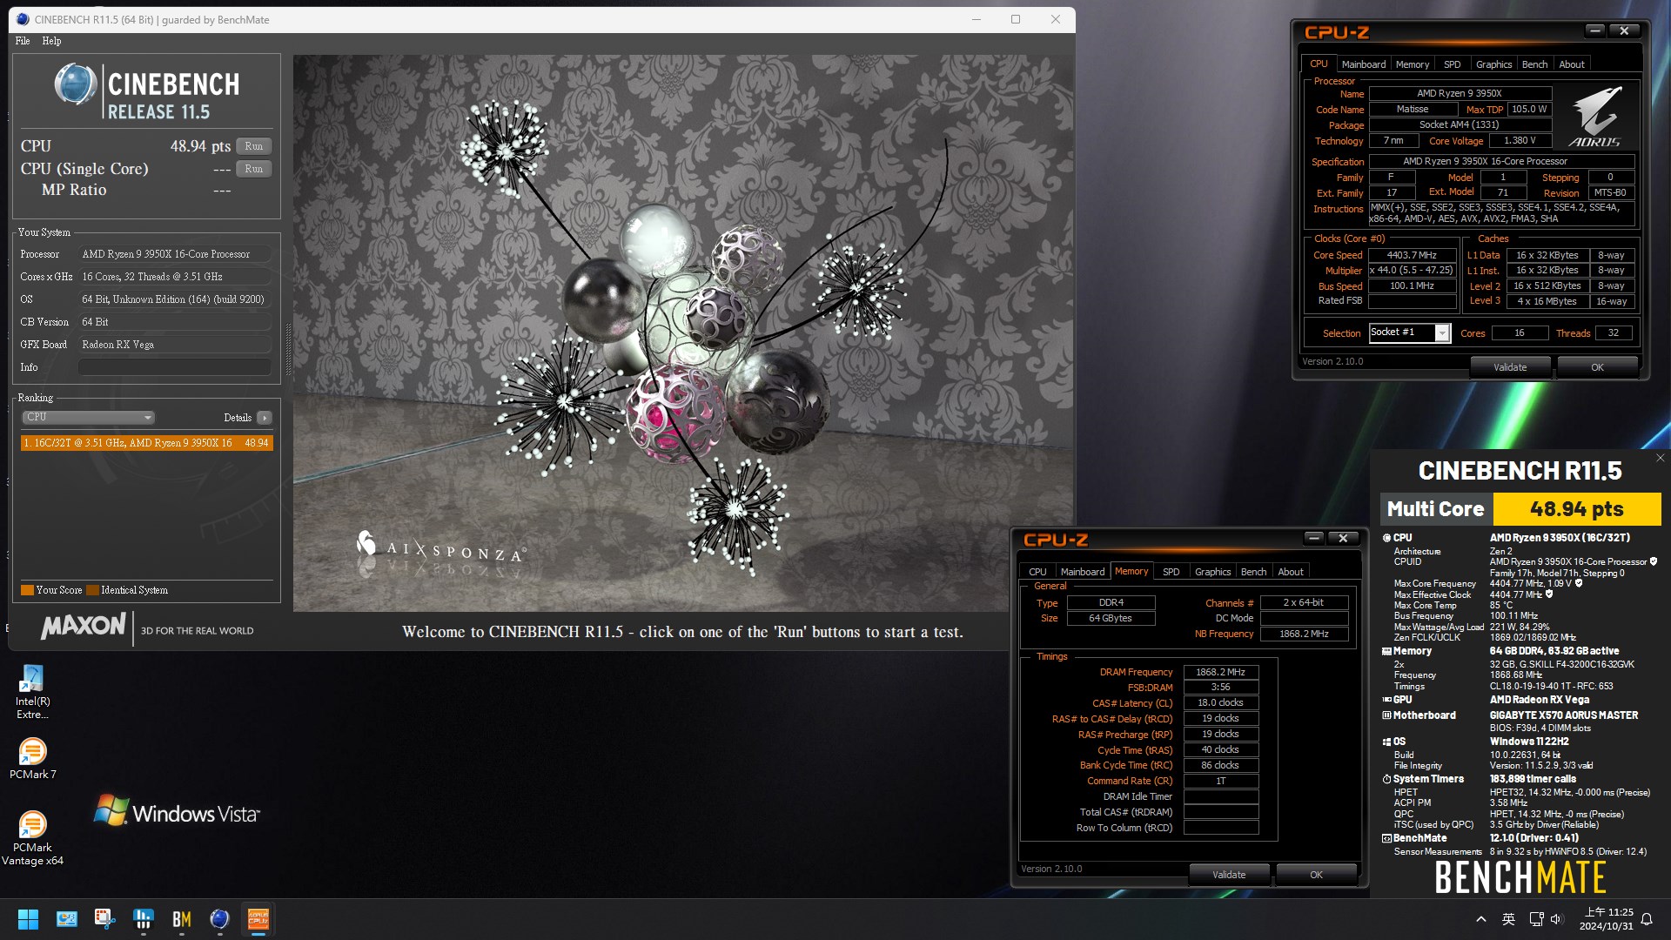Click the AORUS CPU-Z taskbar icon
This screenshot has height=940, width=1671.
coord(258,919)
